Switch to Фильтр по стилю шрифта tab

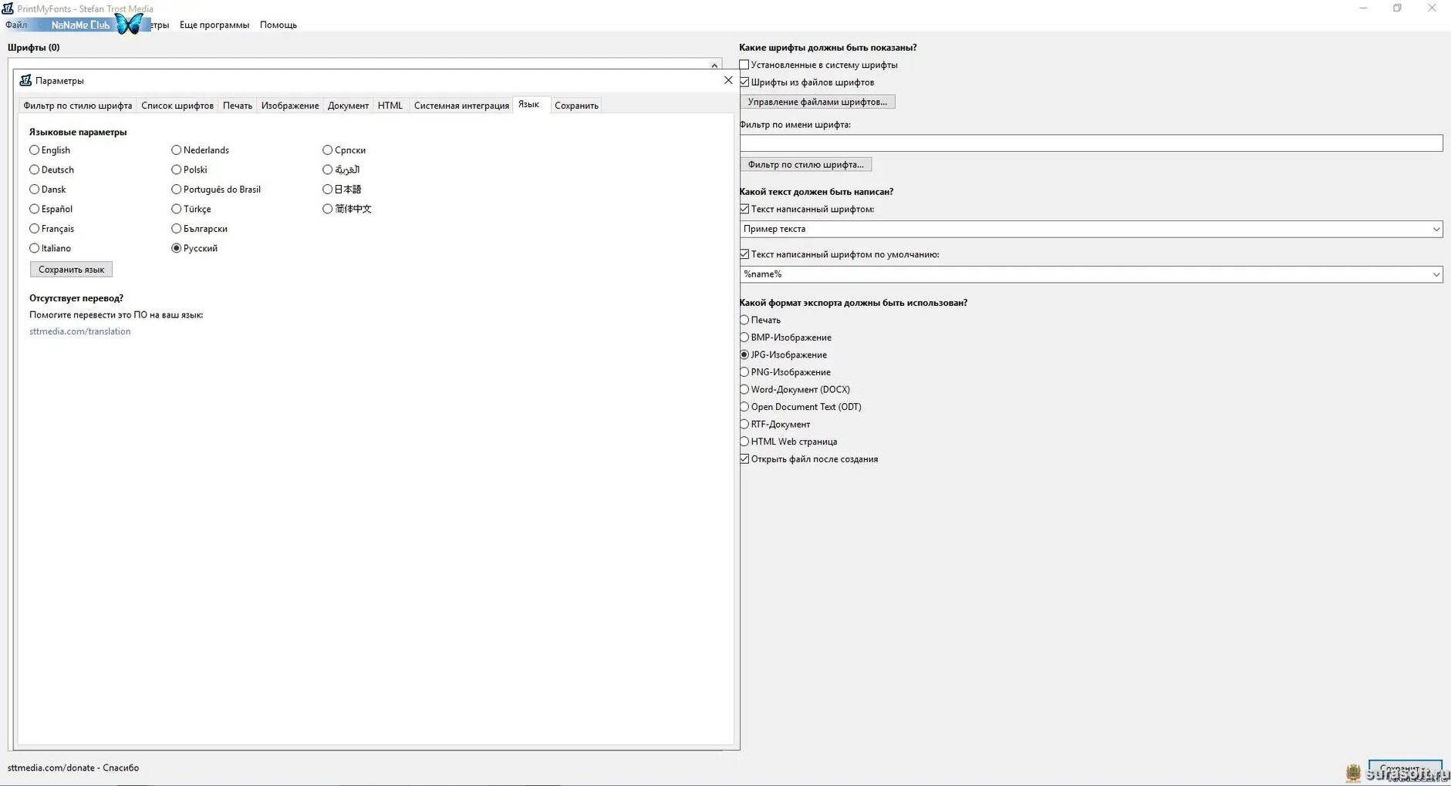(78, 106)
